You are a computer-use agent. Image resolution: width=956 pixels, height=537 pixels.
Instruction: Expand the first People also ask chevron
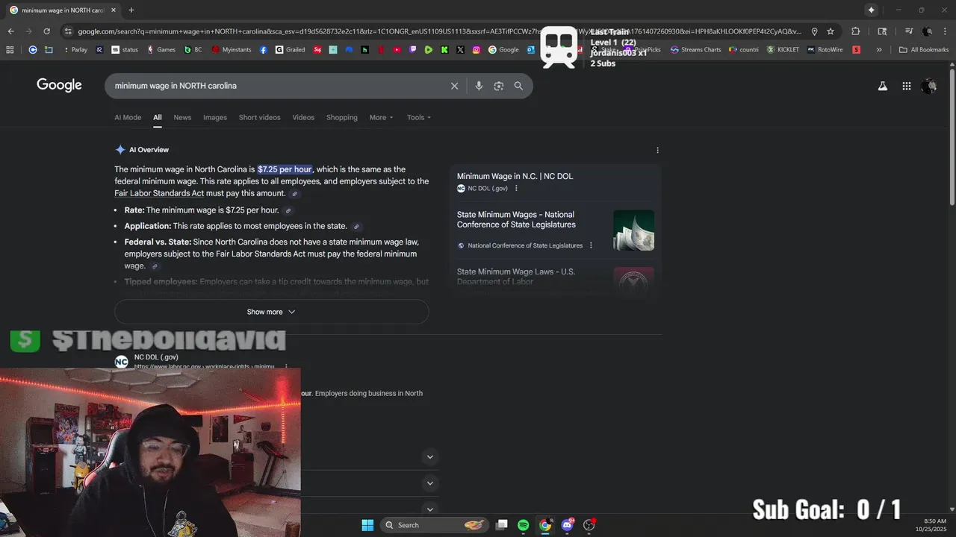(429, 456)
